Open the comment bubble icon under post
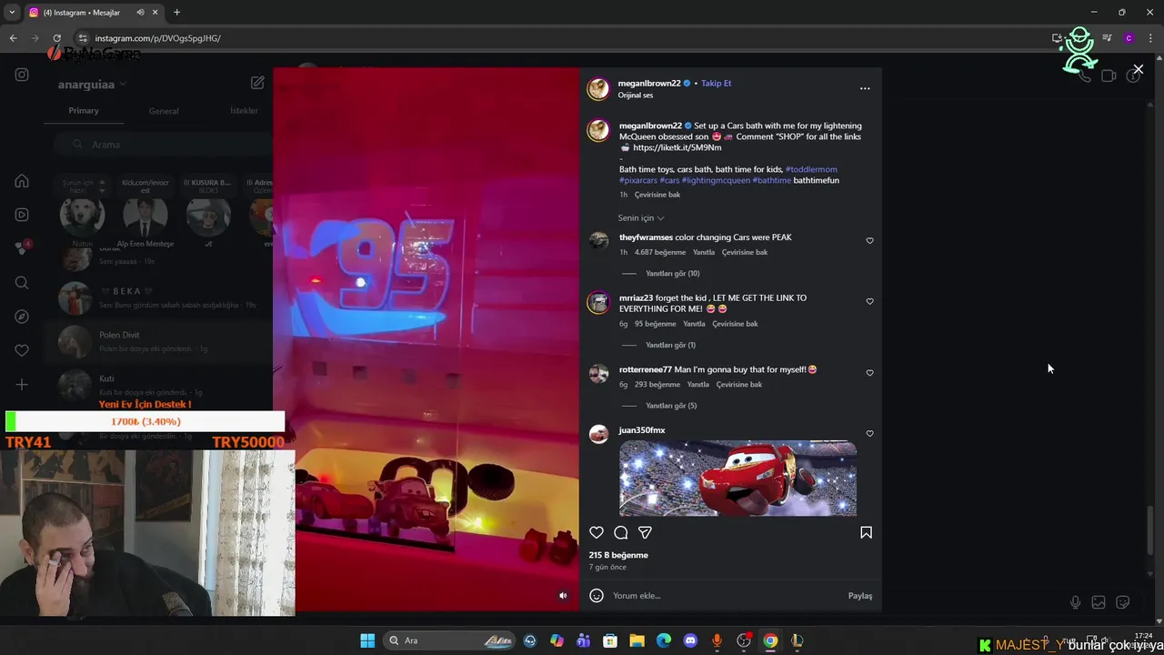 (x=621, y=532)
